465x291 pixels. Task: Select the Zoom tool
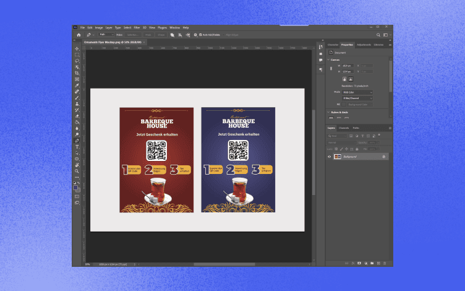pos(77,172)
